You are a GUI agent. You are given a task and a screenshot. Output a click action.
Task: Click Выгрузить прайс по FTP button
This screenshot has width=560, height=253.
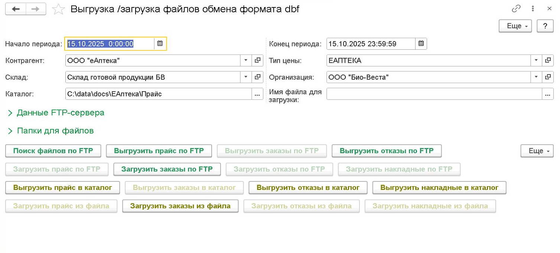[159, 151]
